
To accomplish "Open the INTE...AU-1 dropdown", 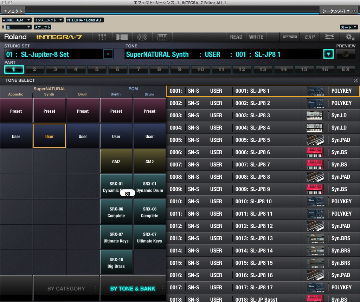I will point(17,20).
